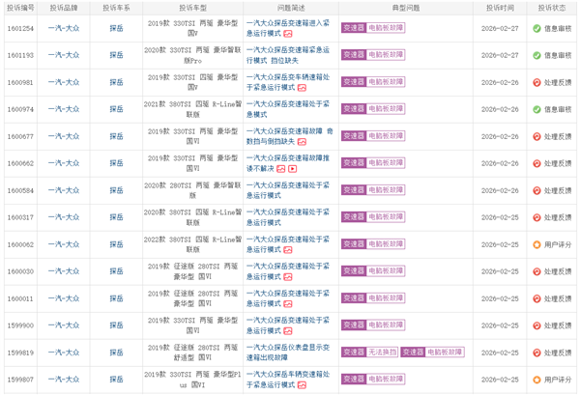Click the 探岳 series link for complaint 1600011
The height and width of the screenshot is (395, 580).
pyautogui.click(x=117, y=299)
